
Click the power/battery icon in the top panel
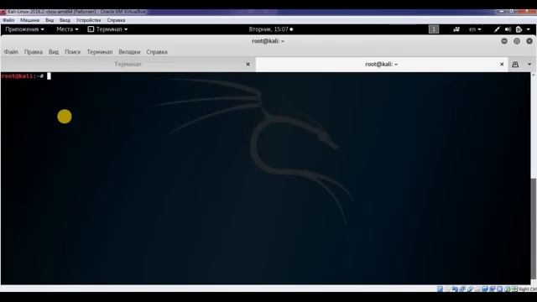click(519, 29)
